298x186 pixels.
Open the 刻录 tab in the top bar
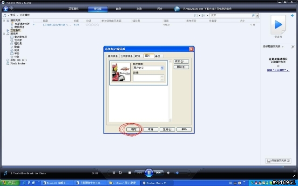[x=139, y=9]
